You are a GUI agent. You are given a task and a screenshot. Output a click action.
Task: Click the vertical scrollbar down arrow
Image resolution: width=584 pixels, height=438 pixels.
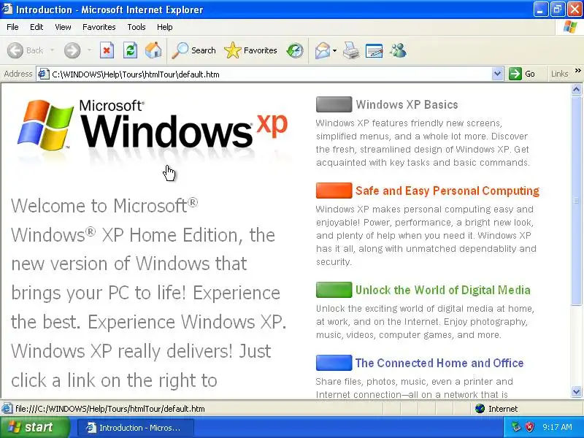point(576,391)
